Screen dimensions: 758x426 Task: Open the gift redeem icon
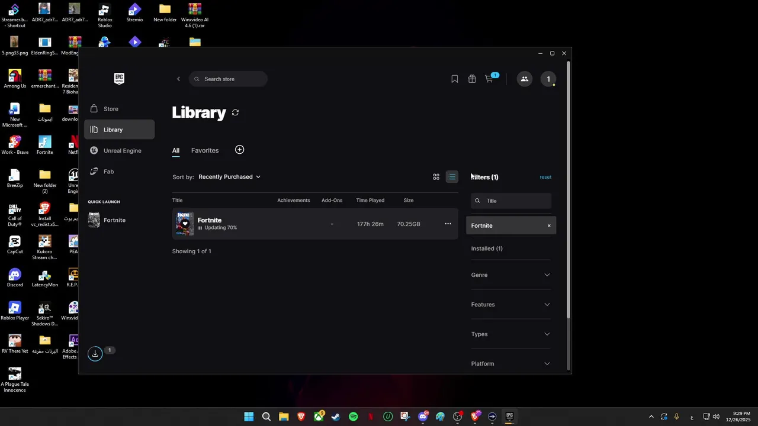pyautogui.click(x=472, y=79)
